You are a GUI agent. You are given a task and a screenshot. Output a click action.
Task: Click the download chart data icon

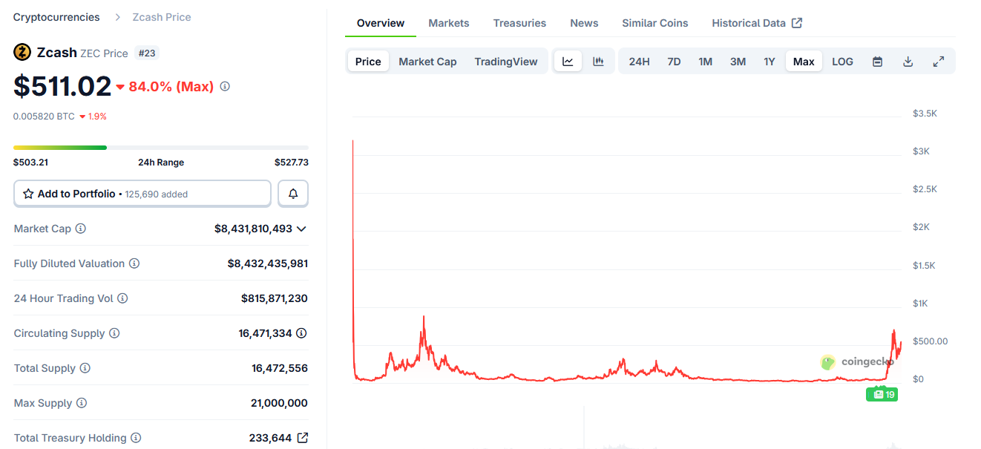coord(908,62)
